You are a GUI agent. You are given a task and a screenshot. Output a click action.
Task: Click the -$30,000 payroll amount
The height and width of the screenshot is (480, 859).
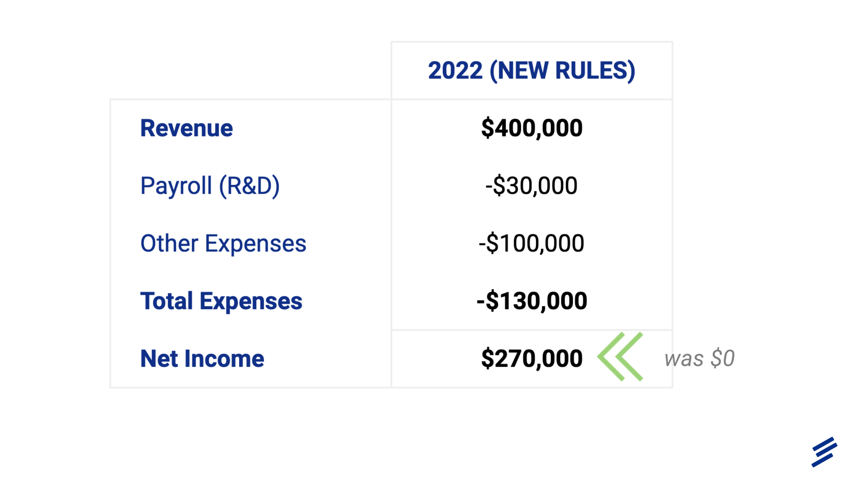point(531,186)
